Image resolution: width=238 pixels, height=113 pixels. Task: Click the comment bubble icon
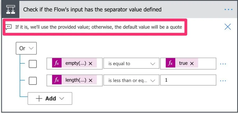[x=9, y=27]
